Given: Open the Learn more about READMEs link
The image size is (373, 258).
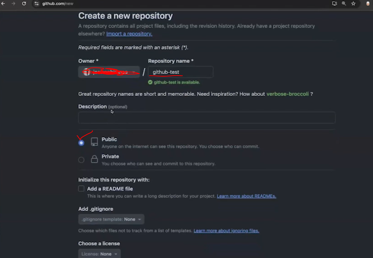Looking at the screenshot, I should click(246, 196).
